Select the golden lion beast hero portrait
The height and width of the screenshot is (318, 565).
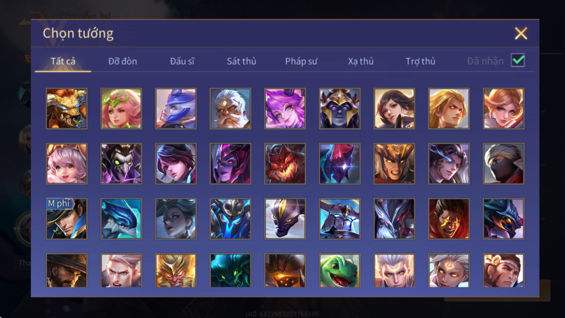pos(67,109)
